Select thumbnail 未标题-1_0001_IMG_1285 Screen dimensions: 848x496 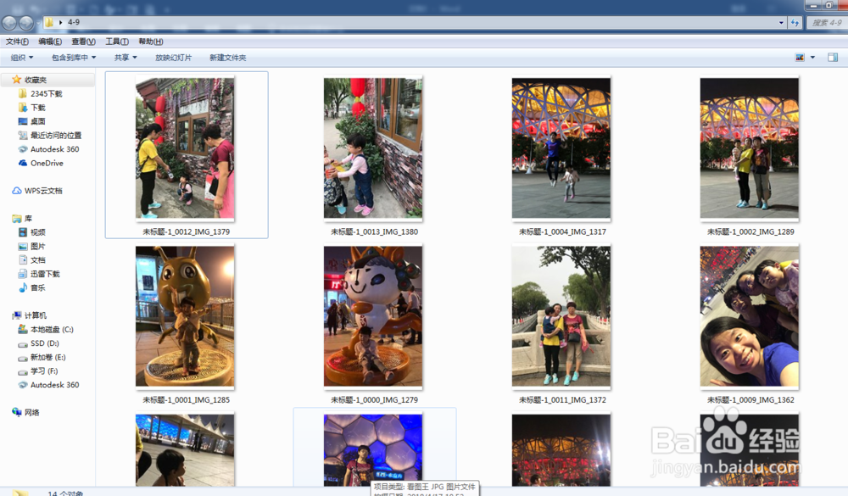pyautogui.click(x=185, y=316)
